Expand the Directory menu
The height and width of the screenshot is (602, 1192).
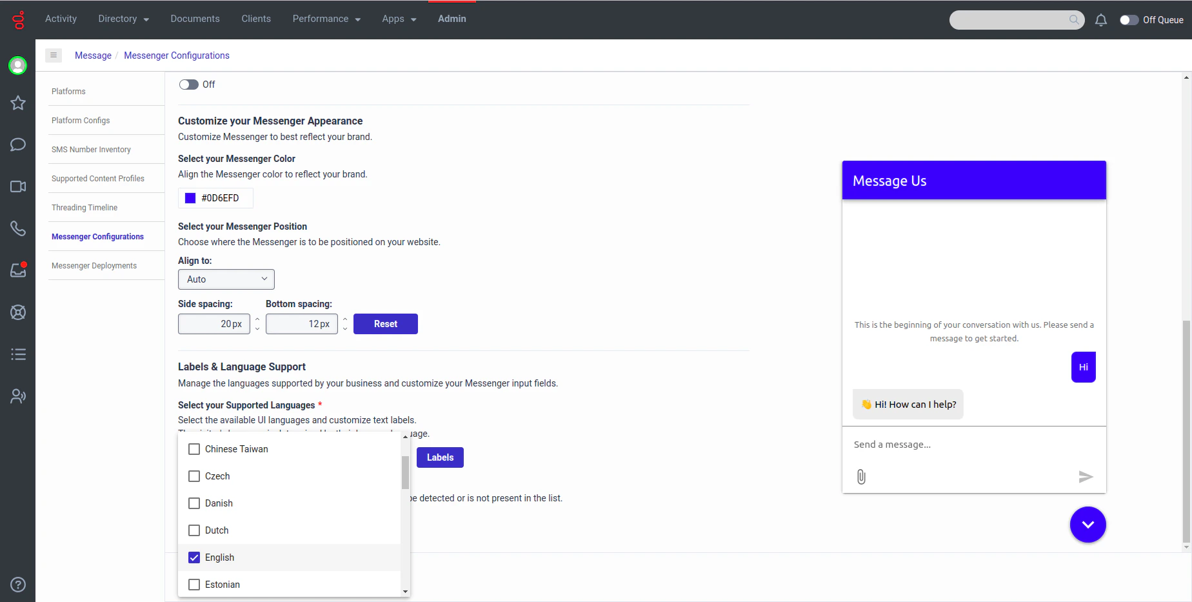pos(123,19)
